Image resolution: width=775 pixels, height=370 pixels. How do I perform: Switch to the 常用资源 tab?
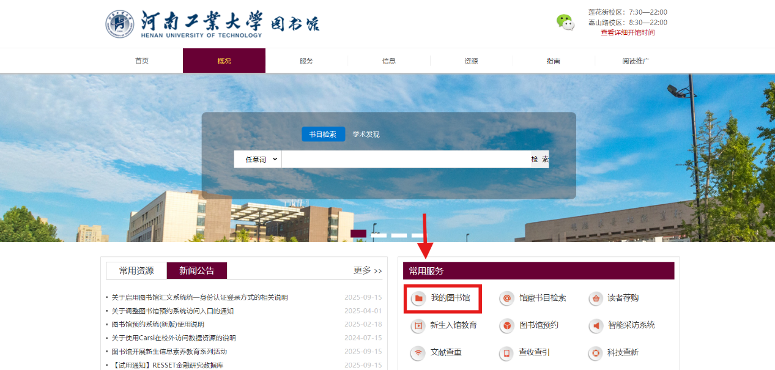click(x=136, y=270)
